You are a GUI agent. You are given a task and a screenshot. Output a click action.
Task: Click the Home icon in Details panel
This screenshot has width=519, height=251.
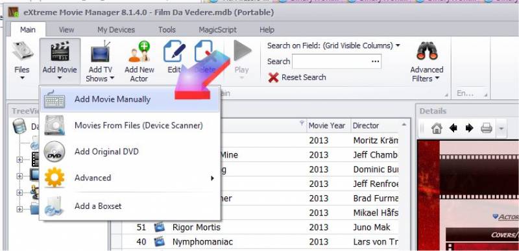pyautogui.click(x=437, y=128)
